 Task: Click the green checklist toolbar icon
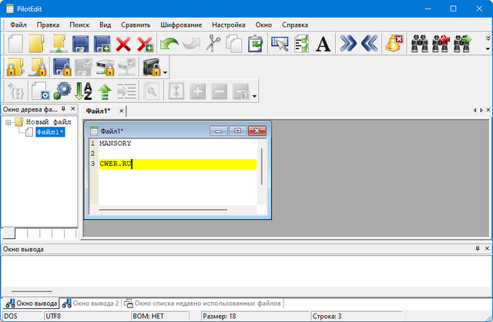click(301, 44)
